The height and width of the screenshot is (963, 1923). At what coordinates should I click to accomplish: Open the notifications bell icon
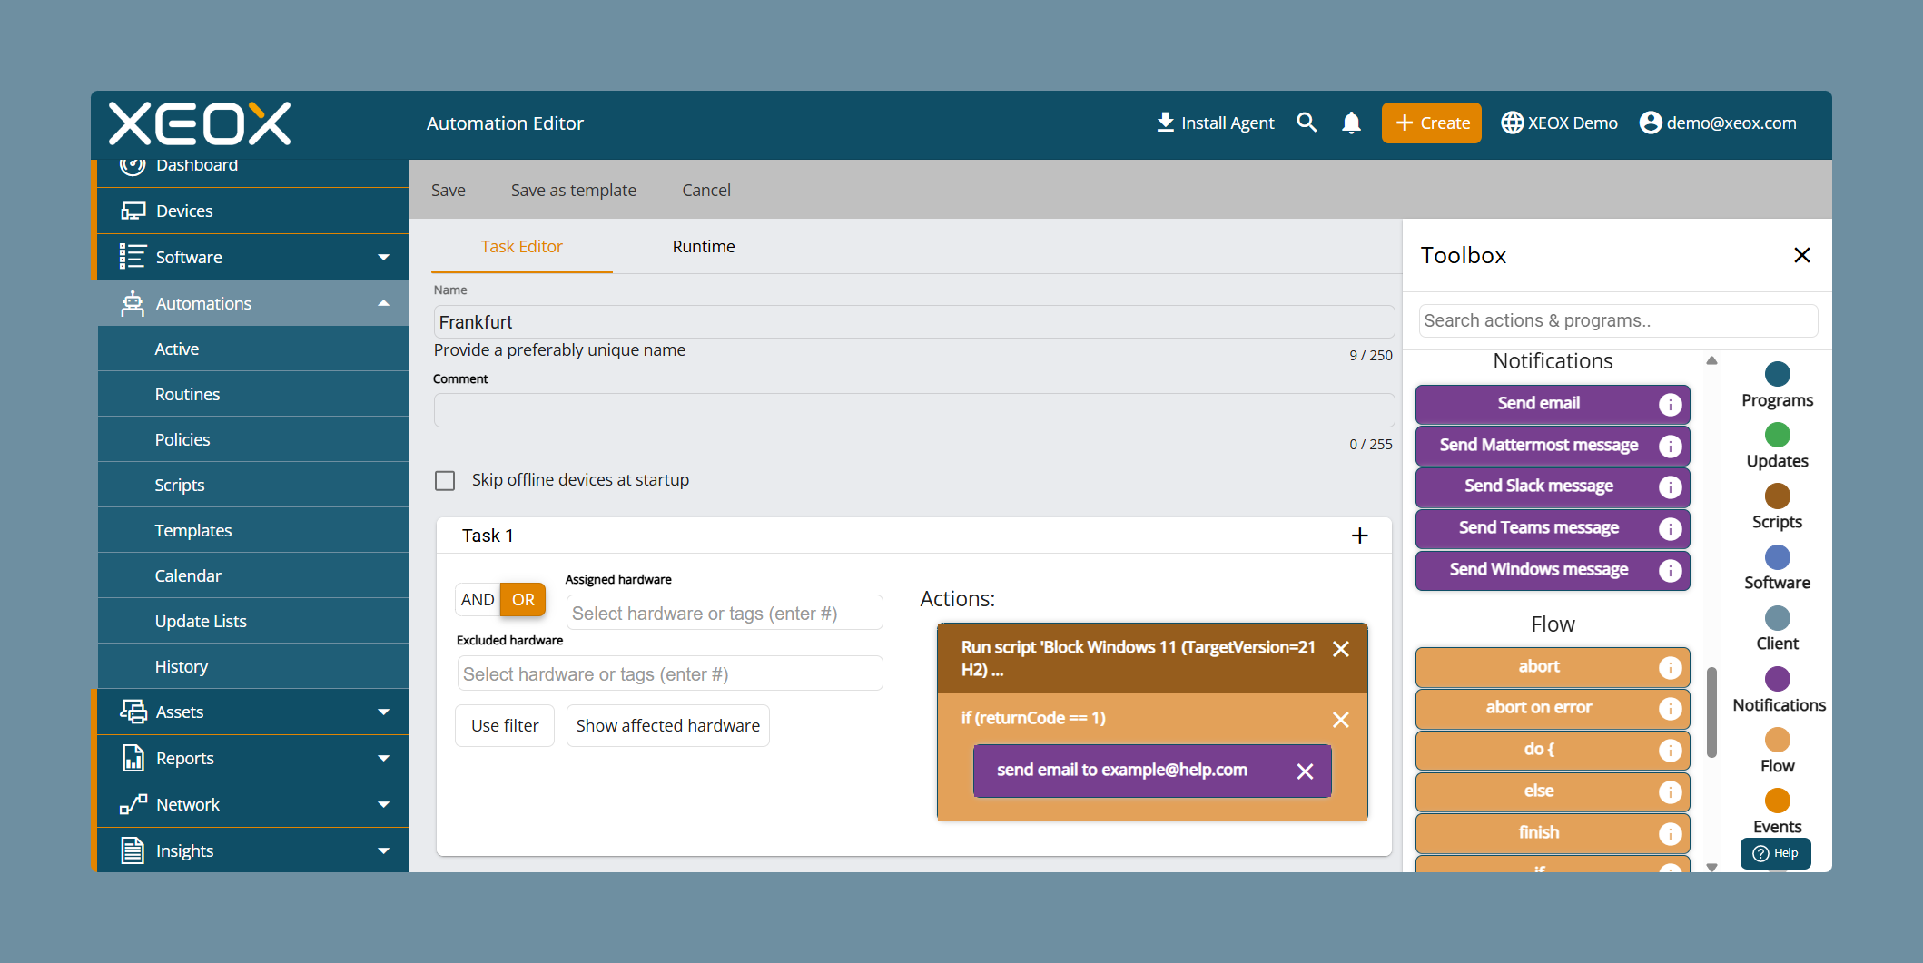click(1351, 123)
